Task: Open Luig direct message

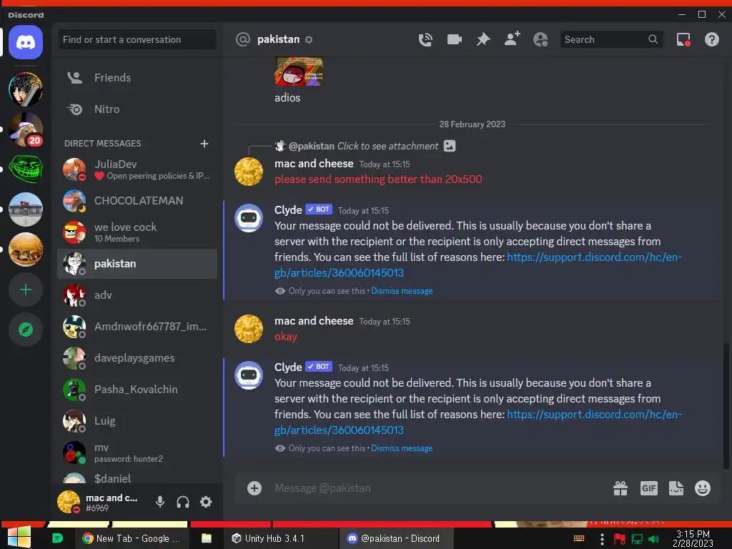Action: 137,421
